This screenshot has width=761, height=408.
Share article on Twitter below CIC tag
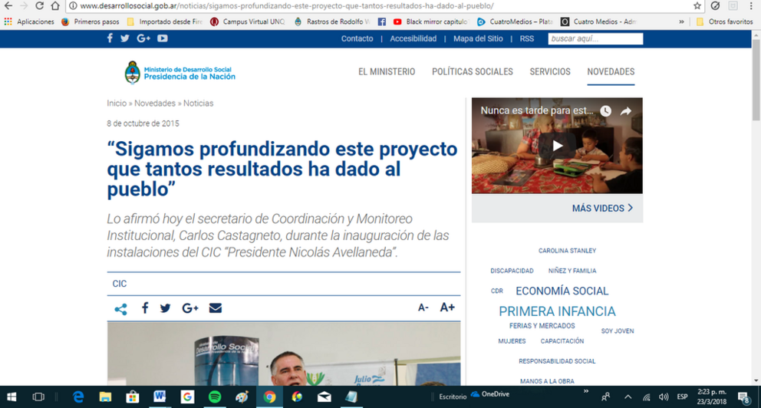click(x=166, y=308)
